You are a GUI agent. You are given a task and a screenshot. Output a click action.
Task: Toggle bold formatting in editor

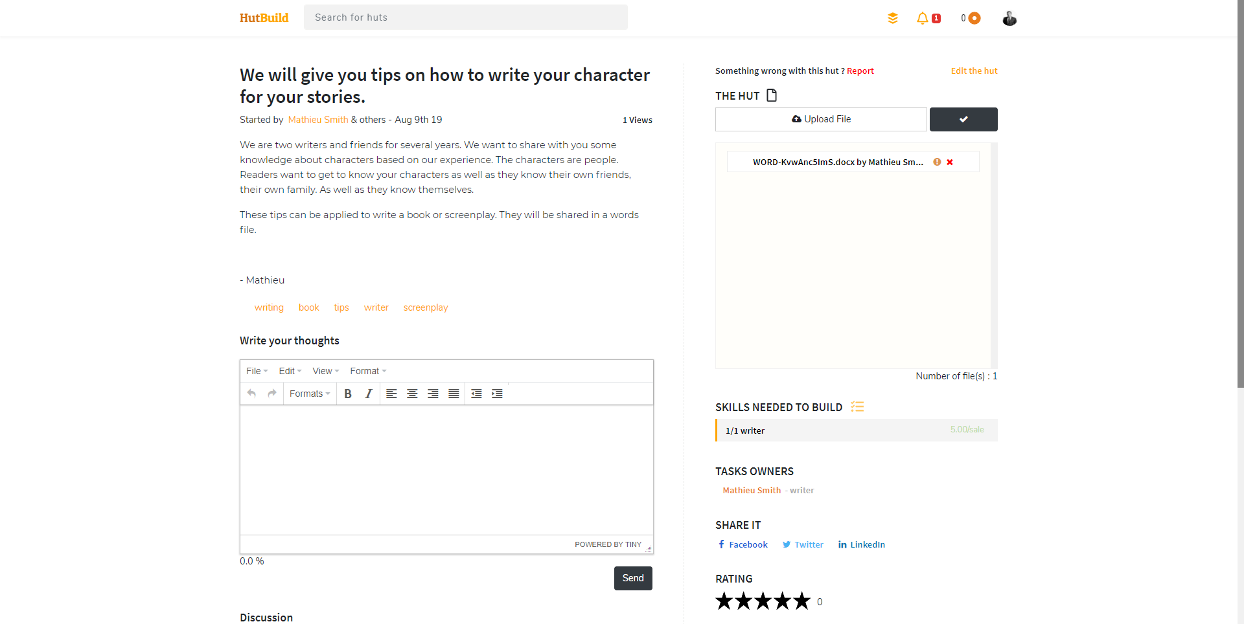coord(348,394)
